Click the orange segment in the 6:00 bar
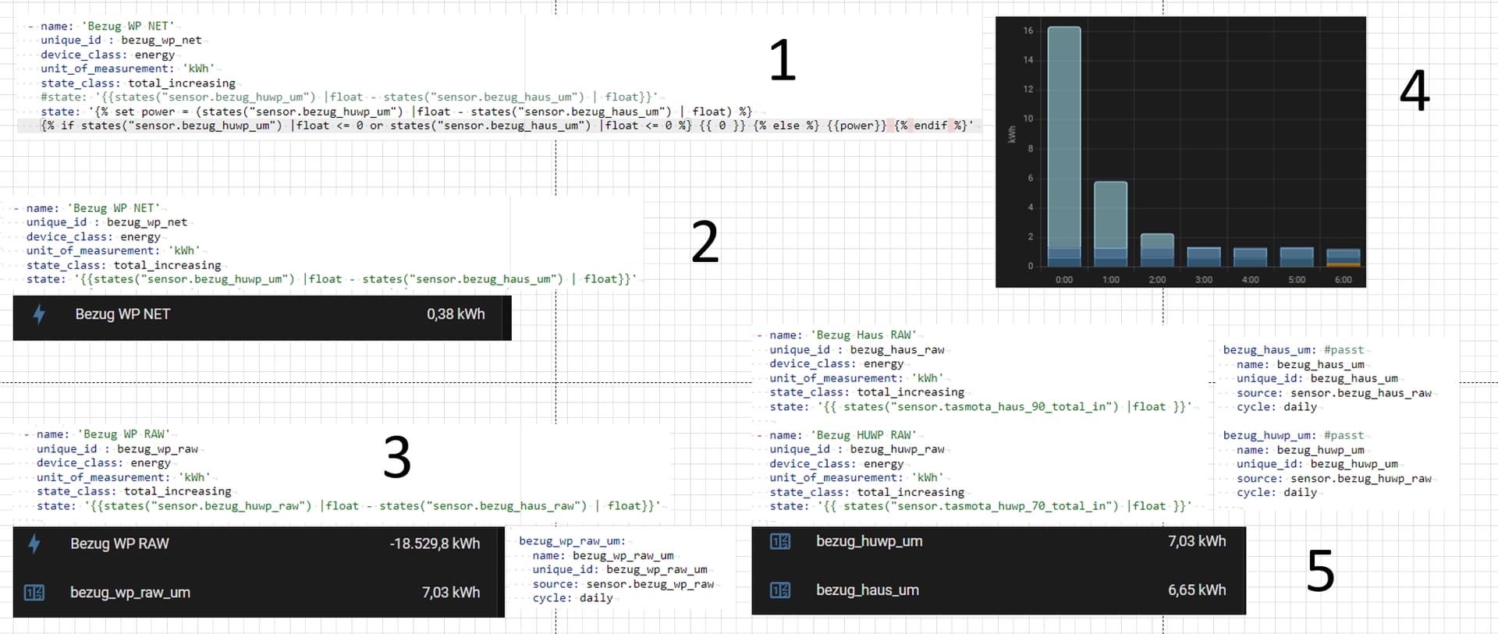Viewport: 1498px width, 634px height. coord(1344,265)
